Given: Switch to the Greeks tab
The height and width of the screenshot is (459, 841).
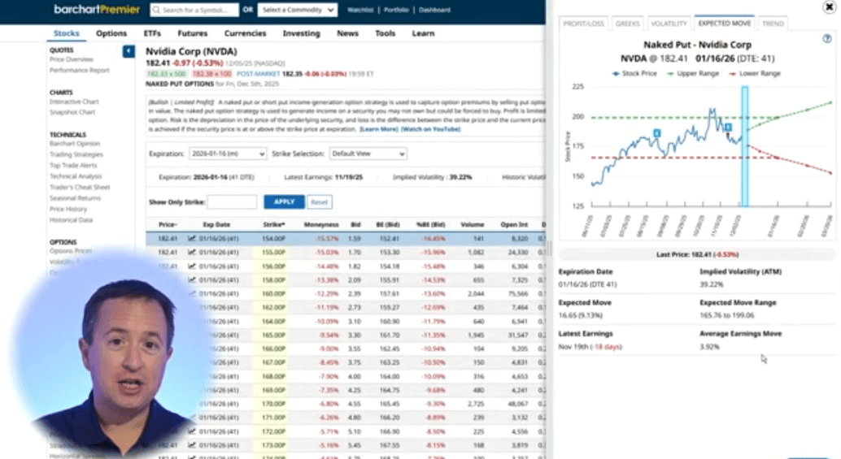Looking at the screenshot, I should 627,24.
